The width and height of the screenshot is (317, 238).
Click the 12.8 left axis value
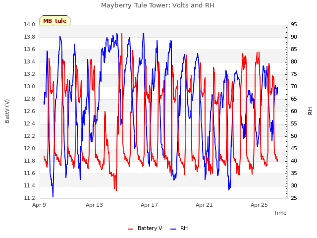pyautogui.click(x=30, y=99)
